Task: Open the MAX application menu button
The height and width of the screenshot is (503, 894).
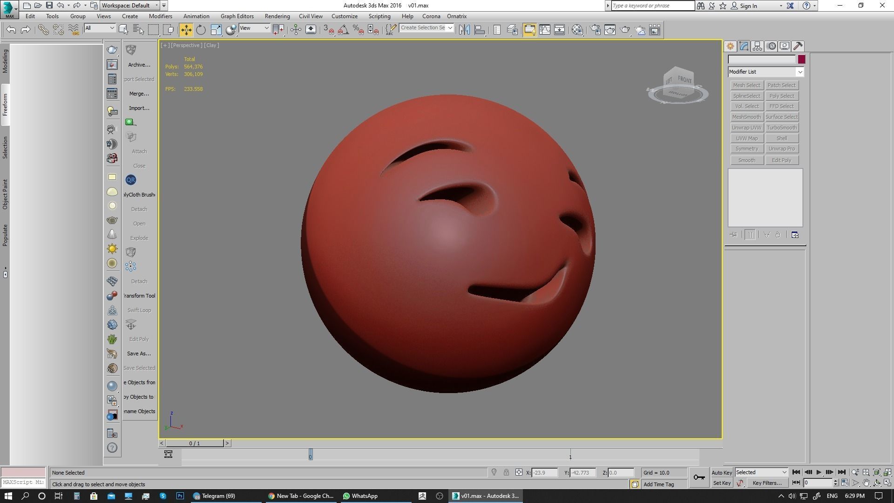Action: click(9, 9)
